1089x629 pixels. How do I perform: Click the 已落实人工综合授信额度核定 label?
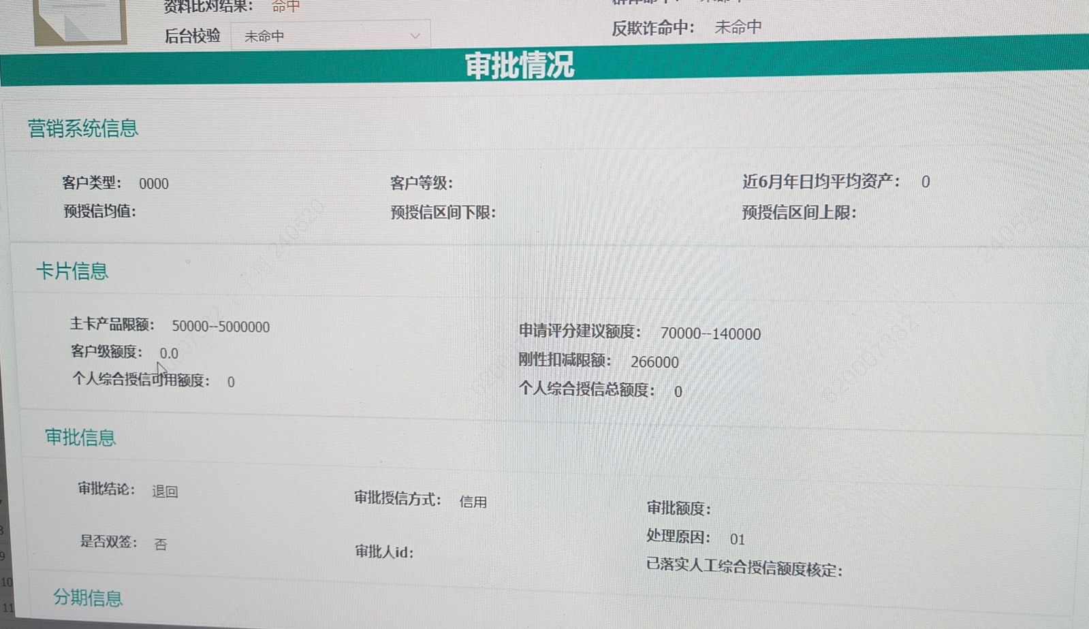[744, 568]
